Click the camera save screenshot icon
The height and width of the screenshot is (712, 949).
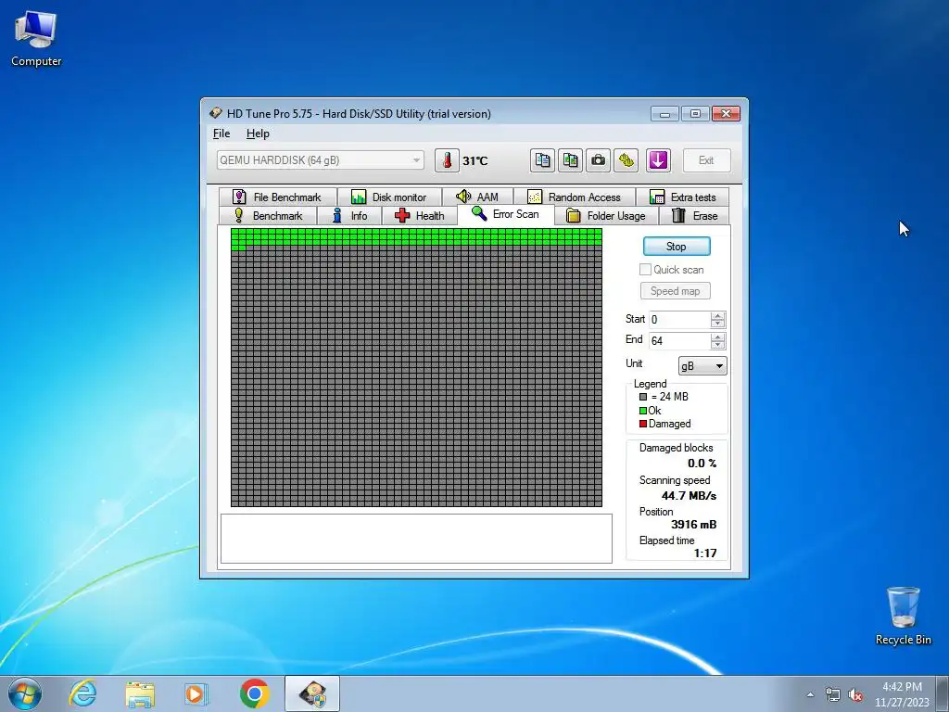coord(599,160)
